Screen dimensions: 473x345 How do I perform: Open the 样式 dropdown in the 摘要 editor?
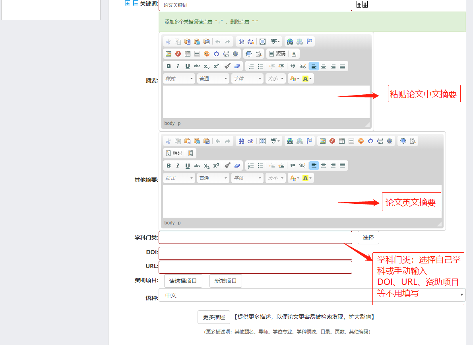click(x=179, y=79)
